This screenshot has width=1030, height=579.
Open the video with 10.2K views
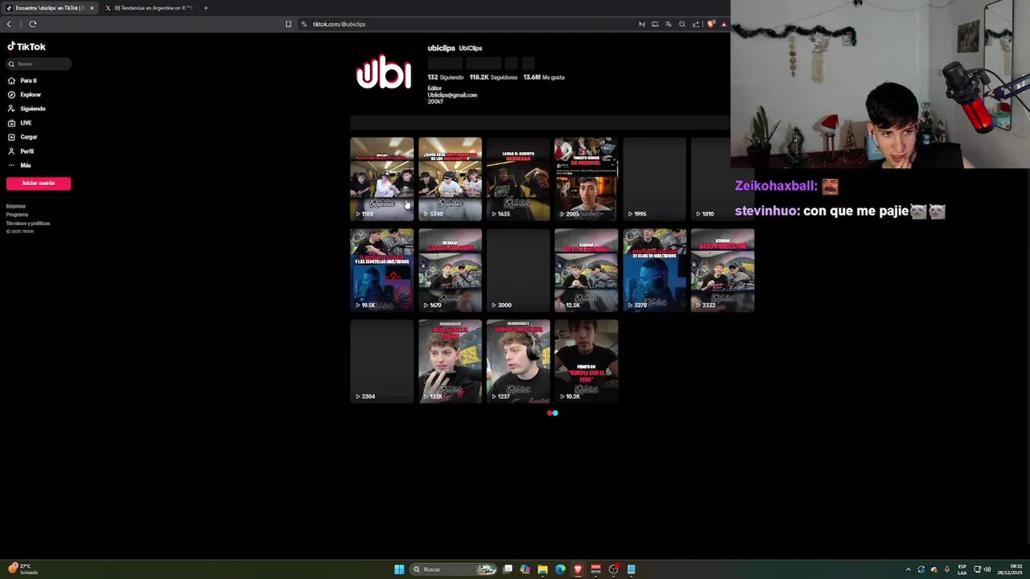[x=586, y=361]
